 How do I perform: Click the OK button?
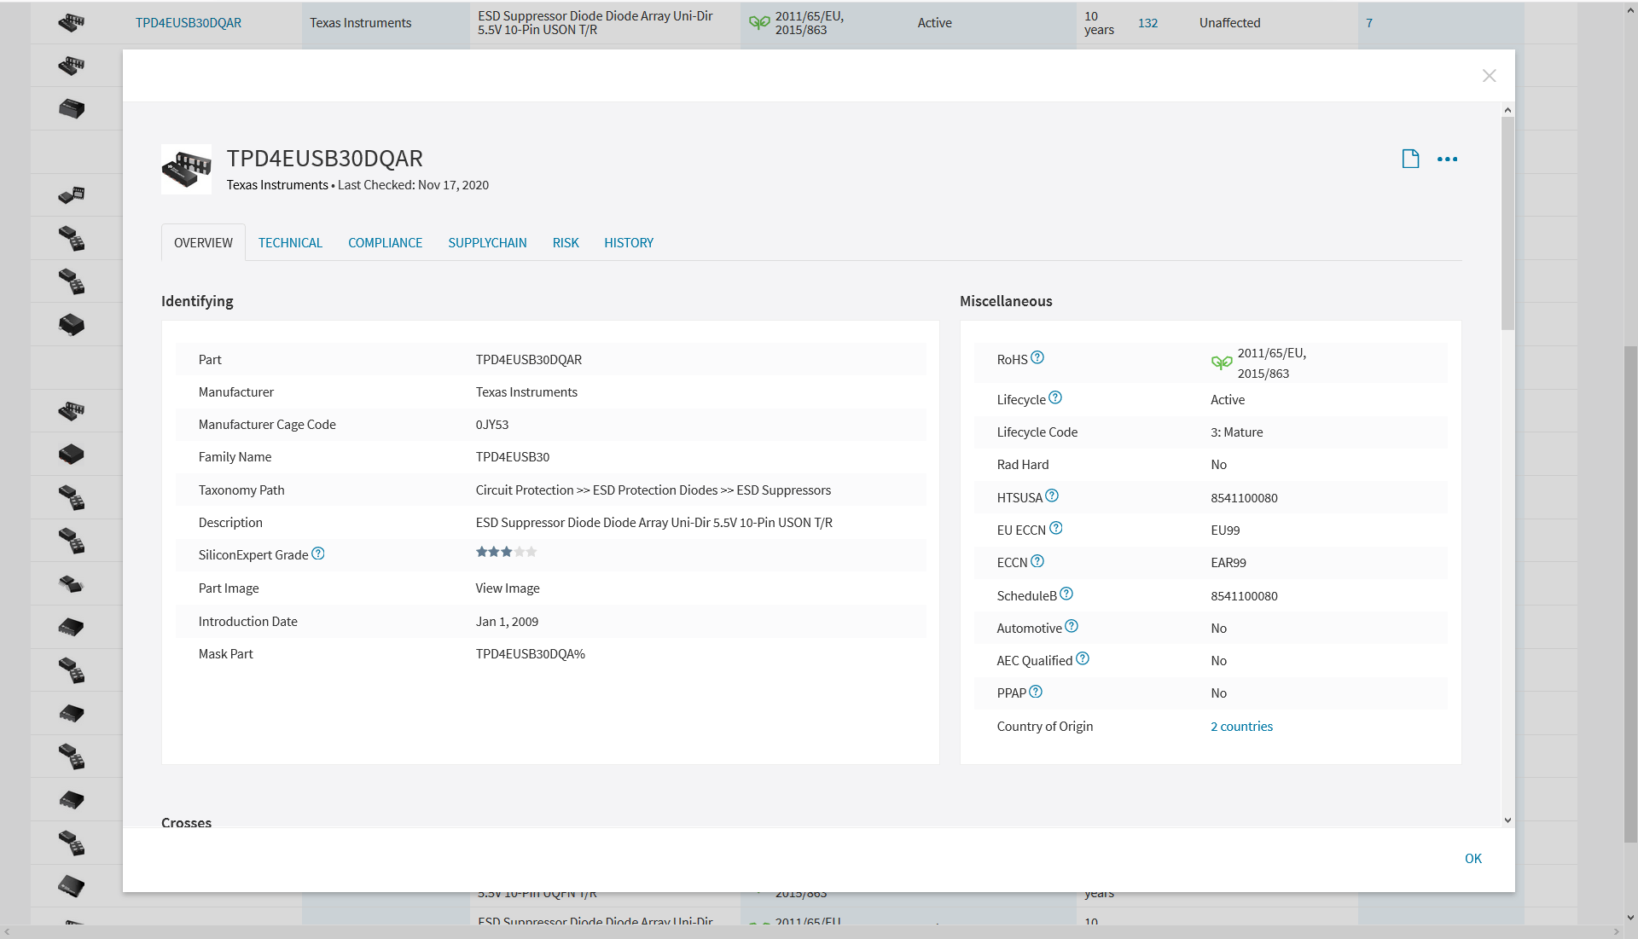[x=1473, y=858]
